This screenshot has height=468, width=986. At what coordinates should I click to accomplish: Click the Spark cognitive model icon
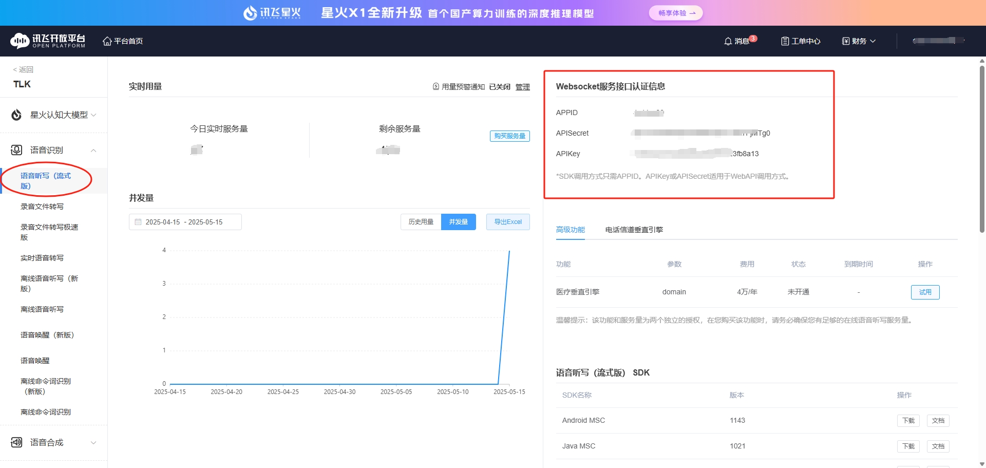pyautogui.click(x=16, y=115)
